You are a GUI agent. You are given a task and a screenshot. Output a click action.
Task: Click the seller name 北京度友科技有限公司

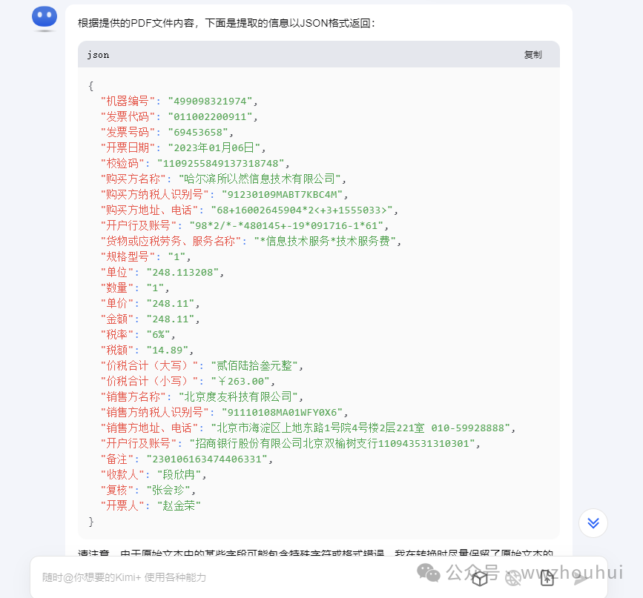click(x=238, y=397)
